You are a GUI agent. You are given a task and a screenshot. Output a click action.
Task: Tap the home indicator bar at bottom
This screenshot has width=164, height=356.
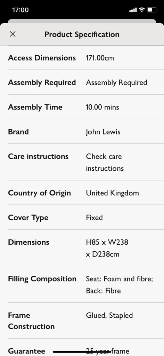pos(82,352)
